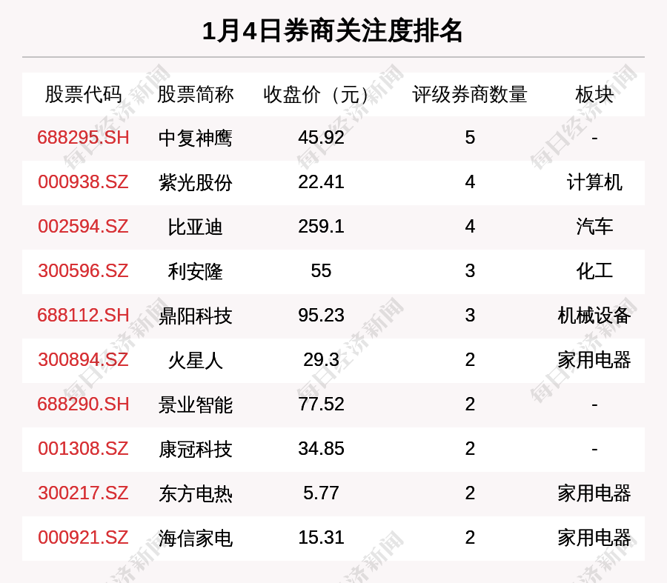
Task: Click closing price 95.23
Action: tap(321, 316)
